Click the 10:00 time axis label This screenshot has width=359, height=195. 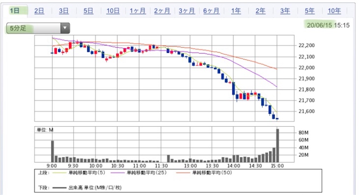click(x=96, y=166)
